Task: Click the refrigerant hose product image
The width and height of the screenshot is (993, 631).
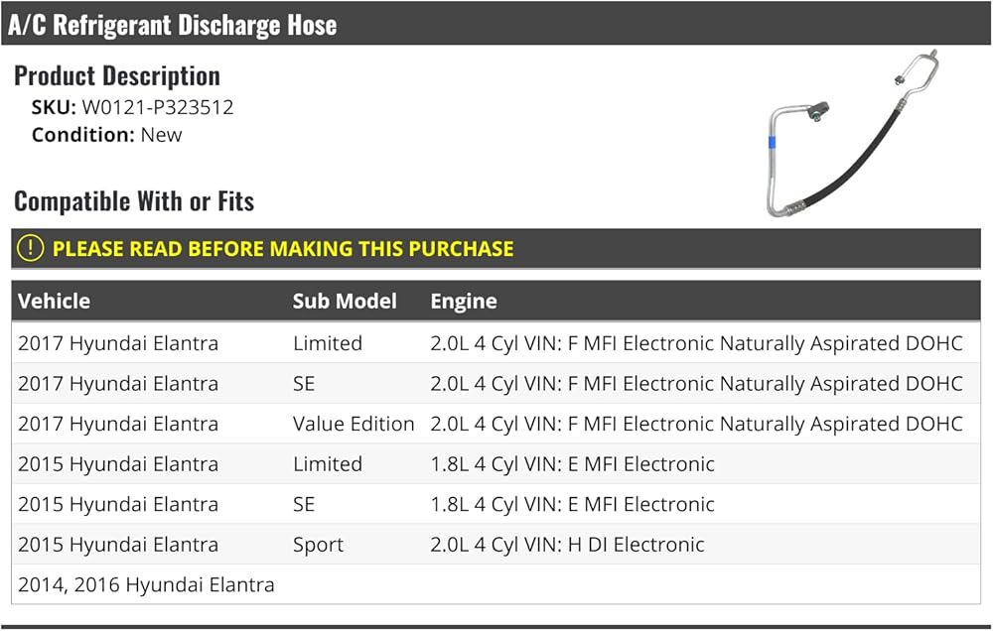Action: [852, 134]
